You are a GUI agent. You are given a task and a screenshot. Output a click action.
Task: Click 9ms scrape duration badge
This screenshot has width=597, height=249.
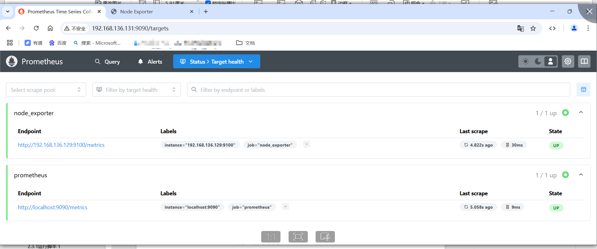point(512,207)
